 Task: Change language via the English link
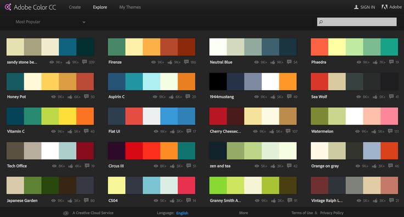(x=182, y=213)
